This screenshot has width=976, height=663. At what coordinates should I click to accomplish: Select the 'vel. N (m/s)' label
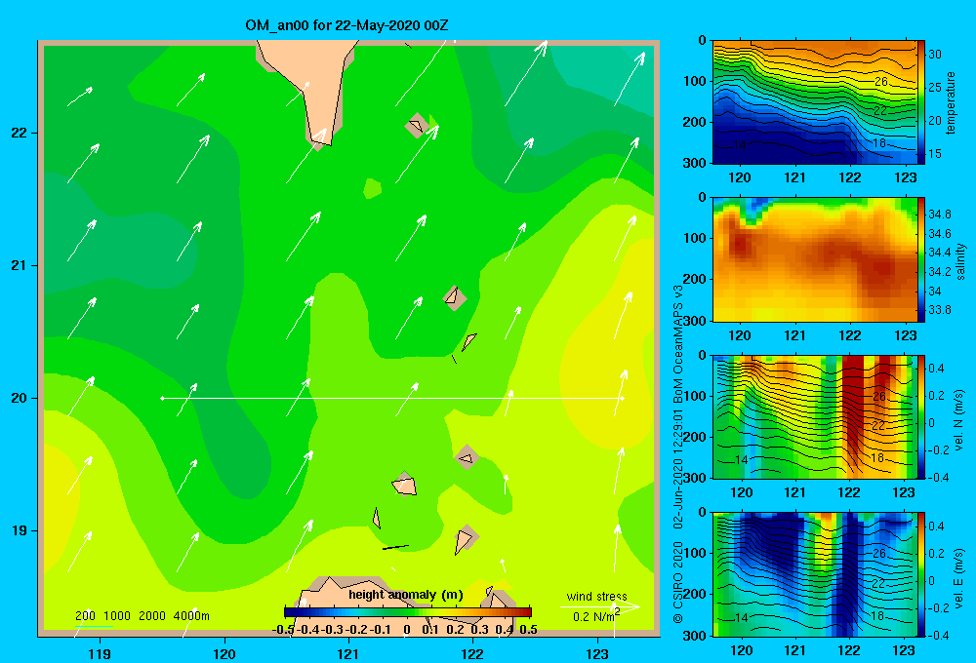click(x=959, y=420)
